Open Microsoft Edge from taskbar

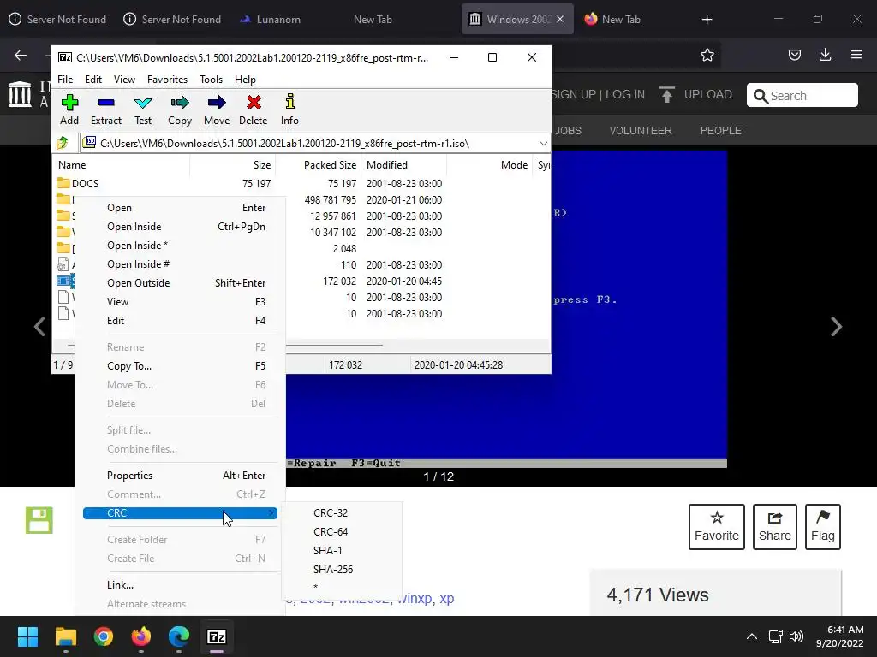(x=179, y=636)
